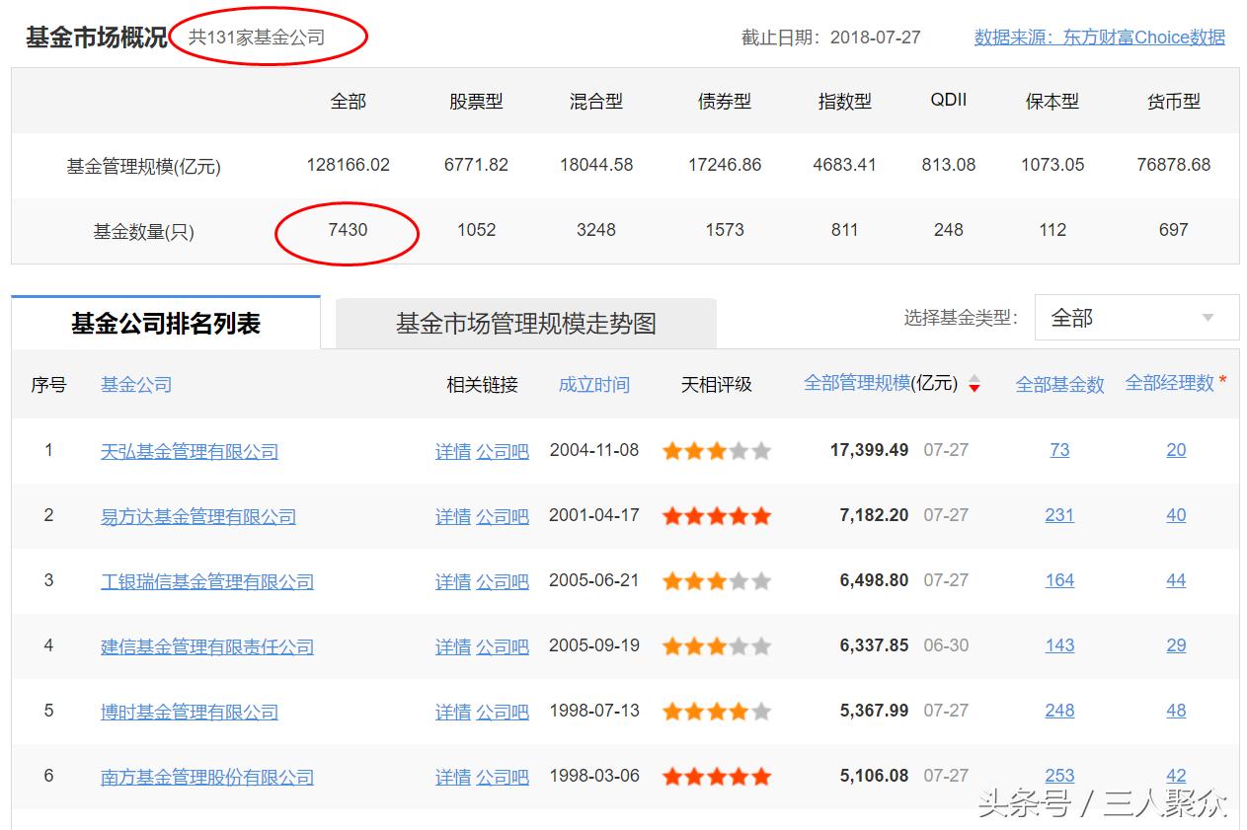Open the 选择基金类型 dropdown

[1135, 317]
